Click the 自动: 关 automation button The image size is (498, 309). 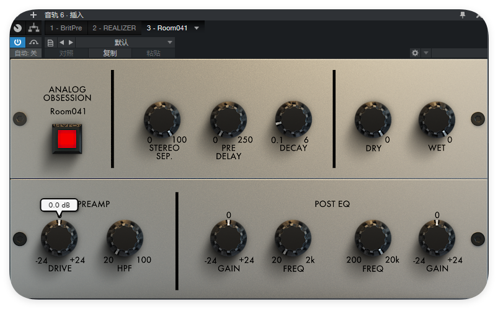pos(25,53)
